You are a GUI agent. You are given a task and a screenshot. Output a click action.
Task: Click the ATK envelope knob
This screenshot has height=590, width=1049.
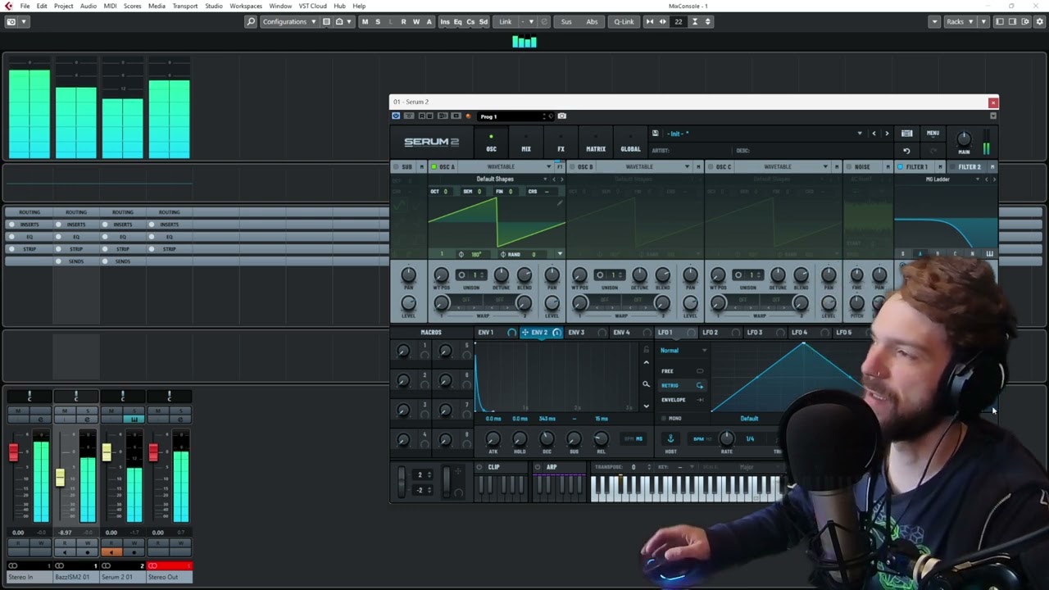pyautogui.click(x=493, y=438)
